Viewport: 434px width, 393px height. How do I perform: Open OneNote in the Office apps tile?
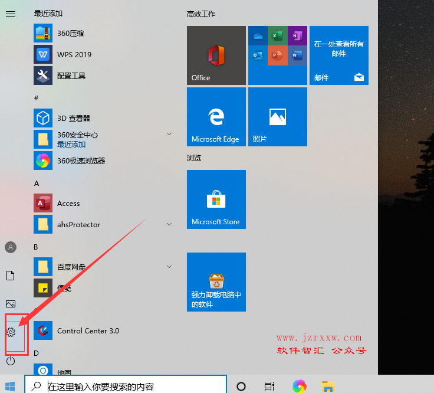coord(297,36)
